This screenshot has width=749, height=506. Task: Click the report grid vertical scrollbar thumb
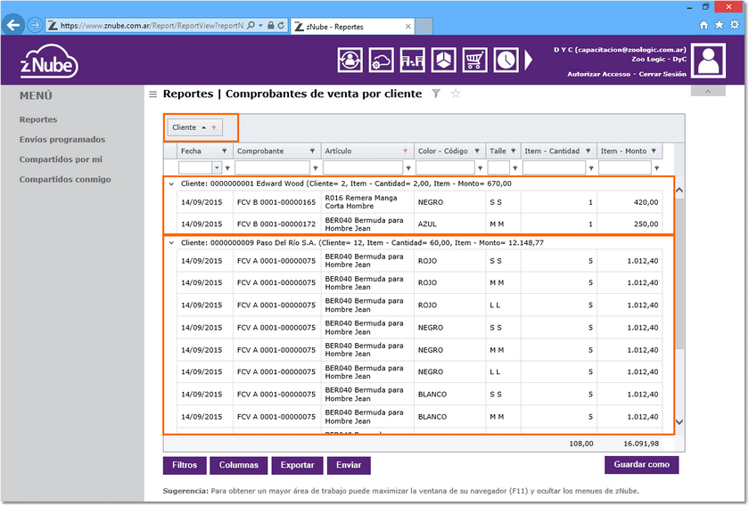pos(679,273)
